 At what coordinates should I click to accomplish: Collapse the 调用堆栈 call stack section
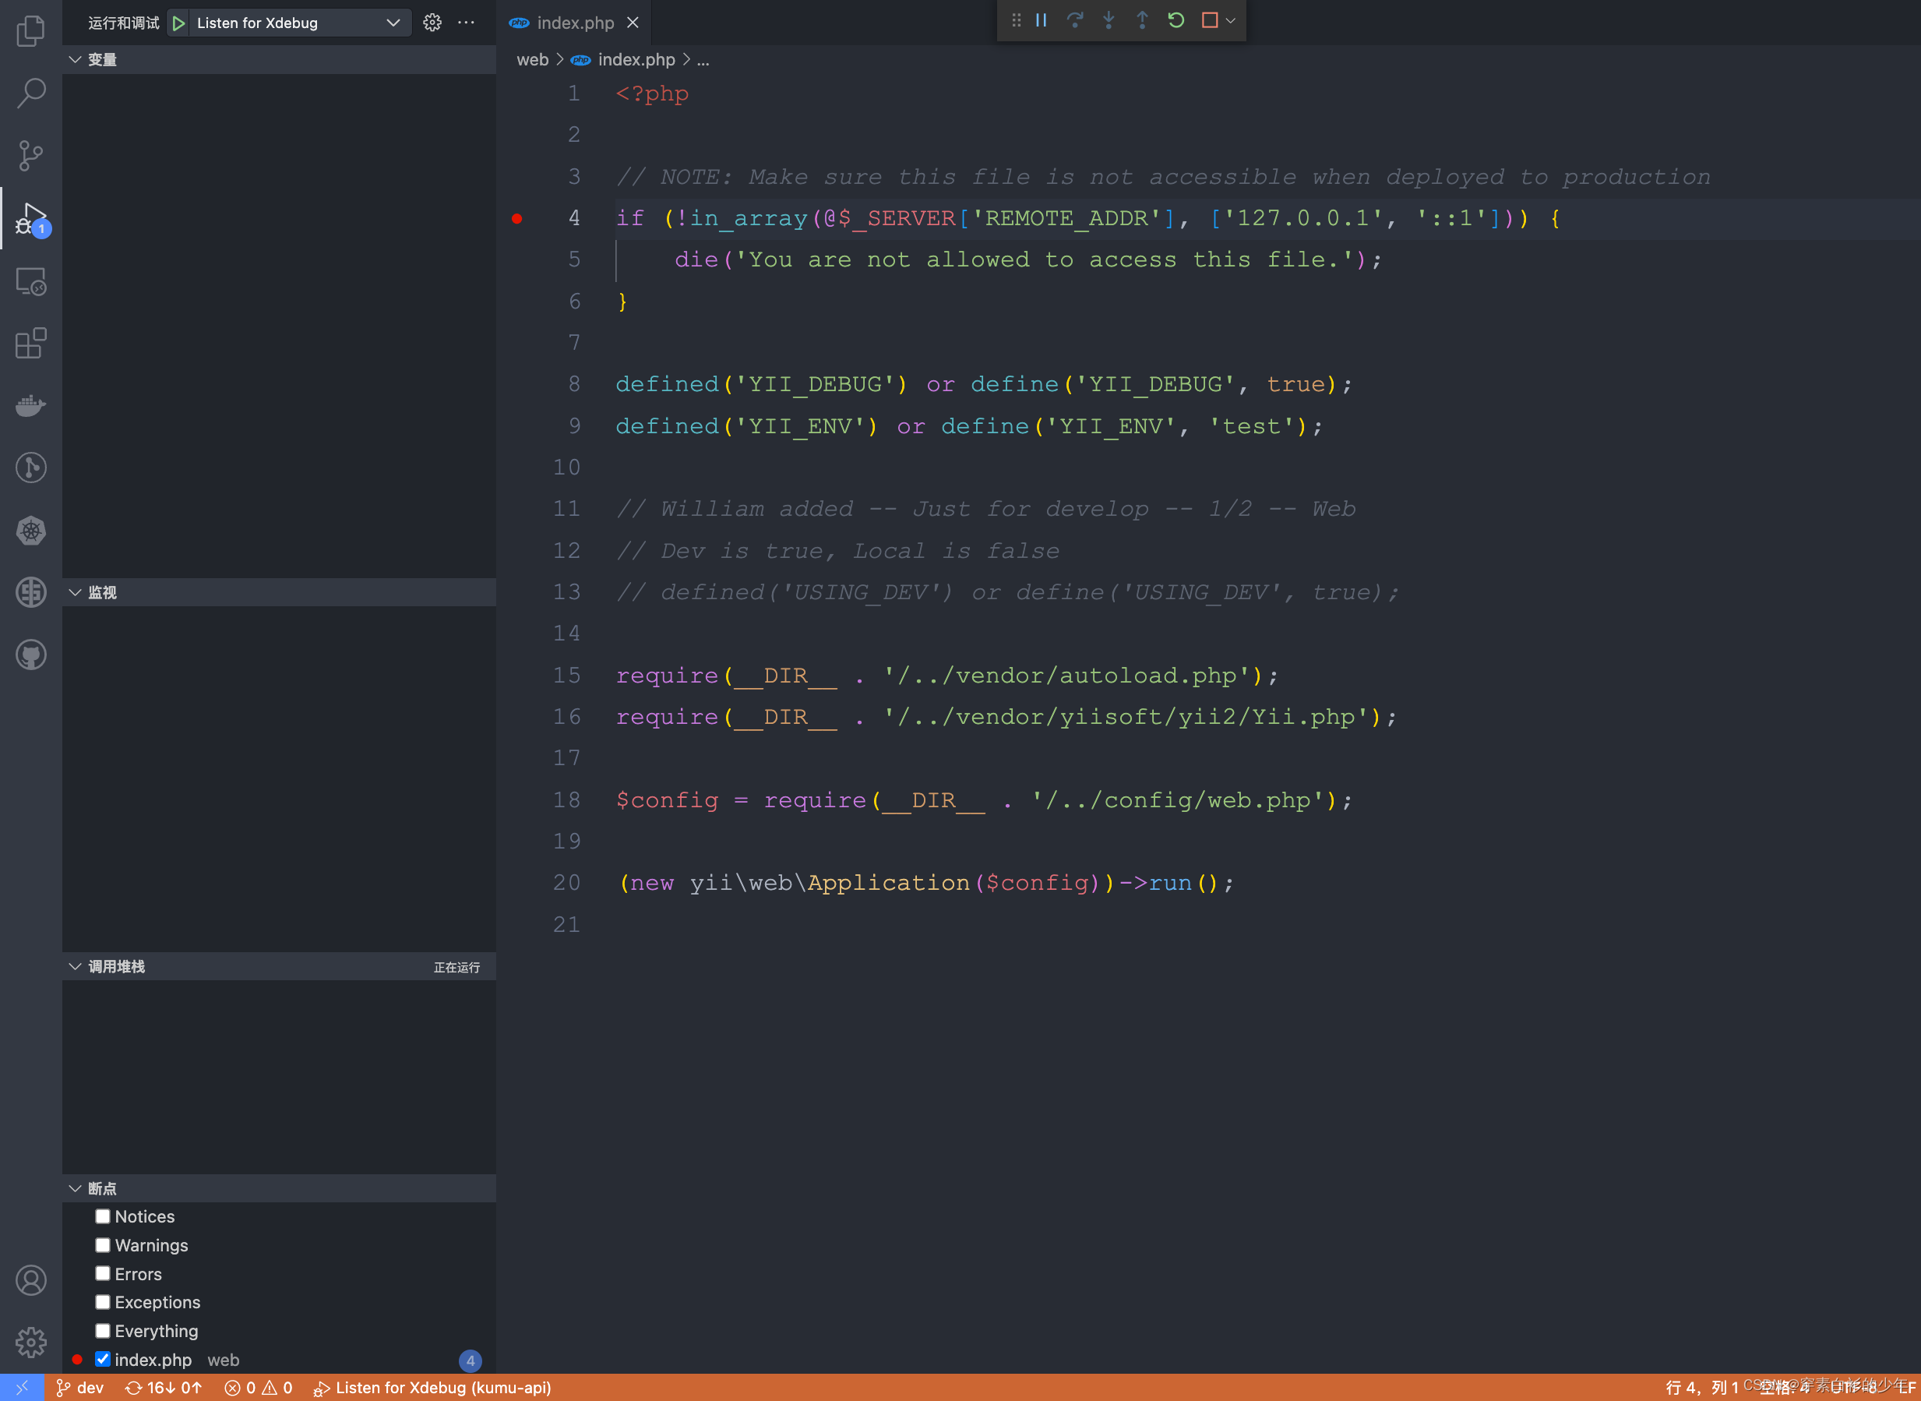[x=76, y=967]
